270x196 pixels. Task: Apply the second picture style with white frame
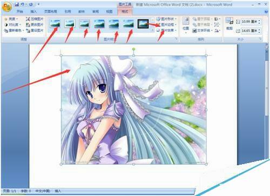coord(70,24)
